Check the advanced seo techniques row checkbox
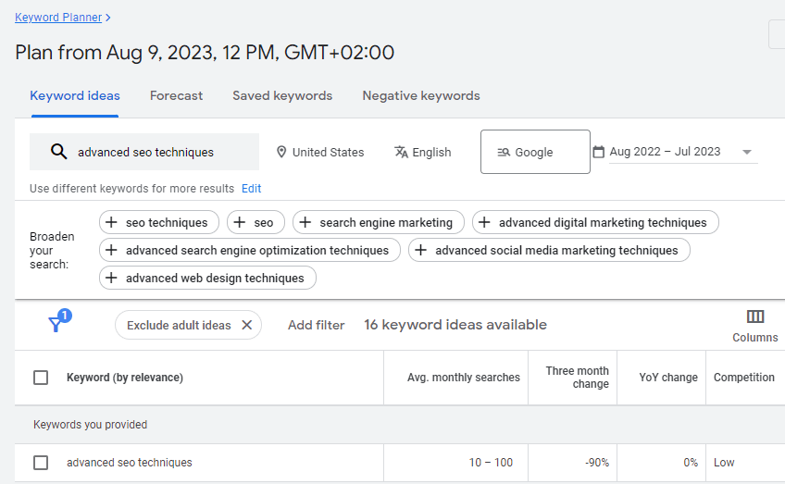This screenshot has height=484, width=785. pyautogui.click(x=41, y=463)
